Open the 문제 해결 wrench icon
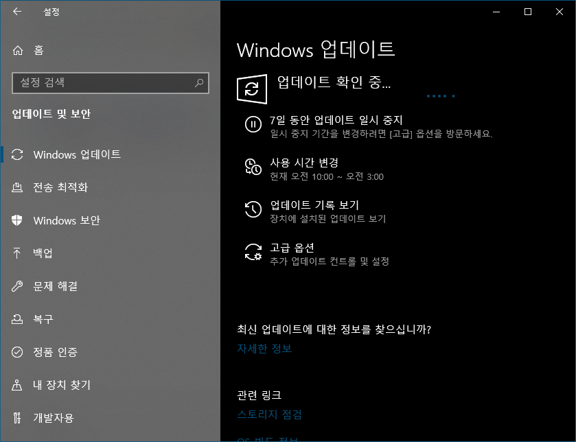Viewport: 576px width, 442px height. click(17, 286)
